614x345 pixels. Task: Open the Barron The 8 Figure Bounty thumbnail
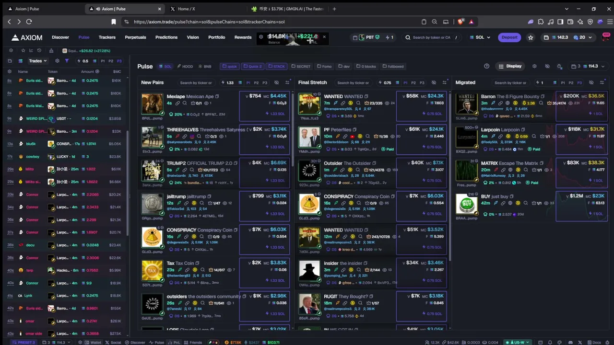(x=466, y=104)
